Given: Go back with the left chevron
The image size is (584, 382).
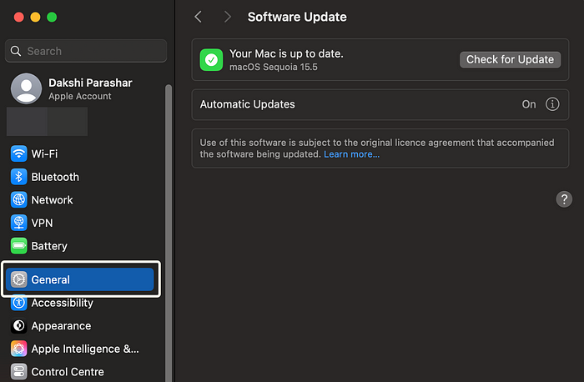Looking at the screenshot, I should [x=199, y=17].
